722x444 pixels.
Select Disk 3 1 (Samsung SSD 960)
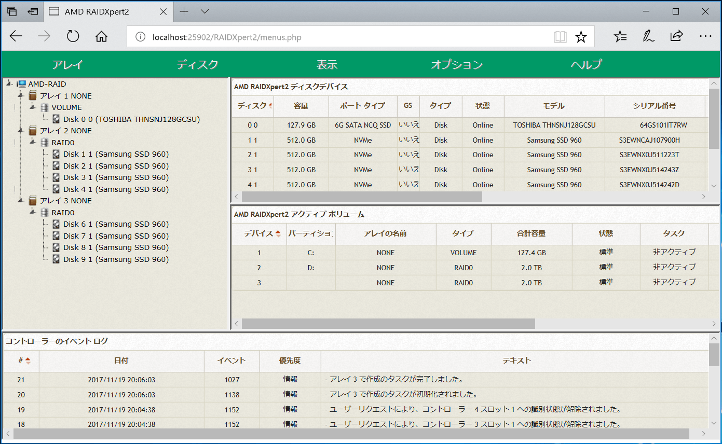116,177
